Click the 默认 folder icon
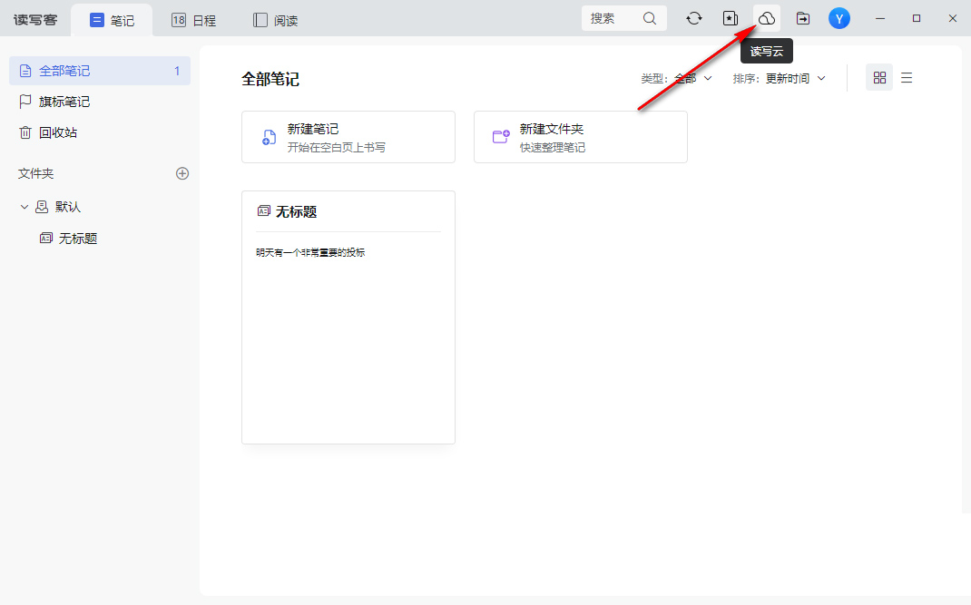971x605 pixels. pos(42,207)
